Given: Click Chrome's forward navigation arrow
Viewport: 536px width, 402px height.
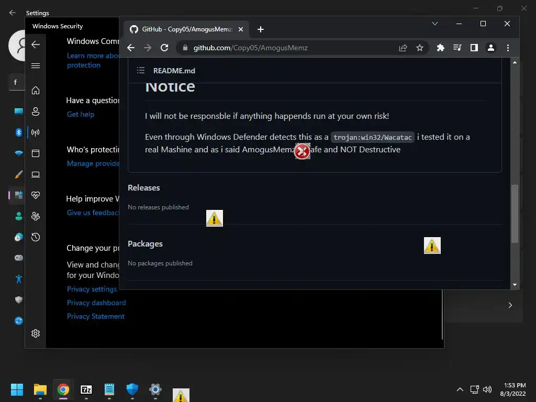Looking at the screenshot, I should click(148, 48).
